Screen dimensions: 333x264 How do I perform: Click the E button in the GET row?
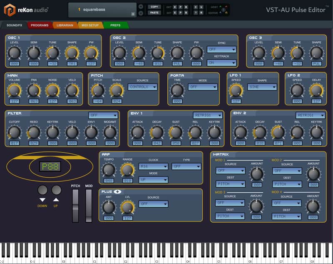pos(175,7)
